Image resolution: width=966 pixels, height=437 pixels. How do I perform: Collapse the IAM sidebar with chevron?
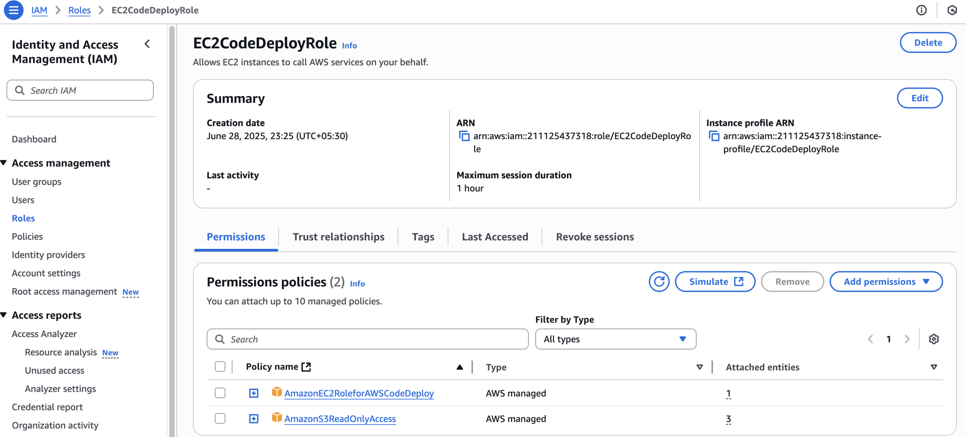click(147, 44)
